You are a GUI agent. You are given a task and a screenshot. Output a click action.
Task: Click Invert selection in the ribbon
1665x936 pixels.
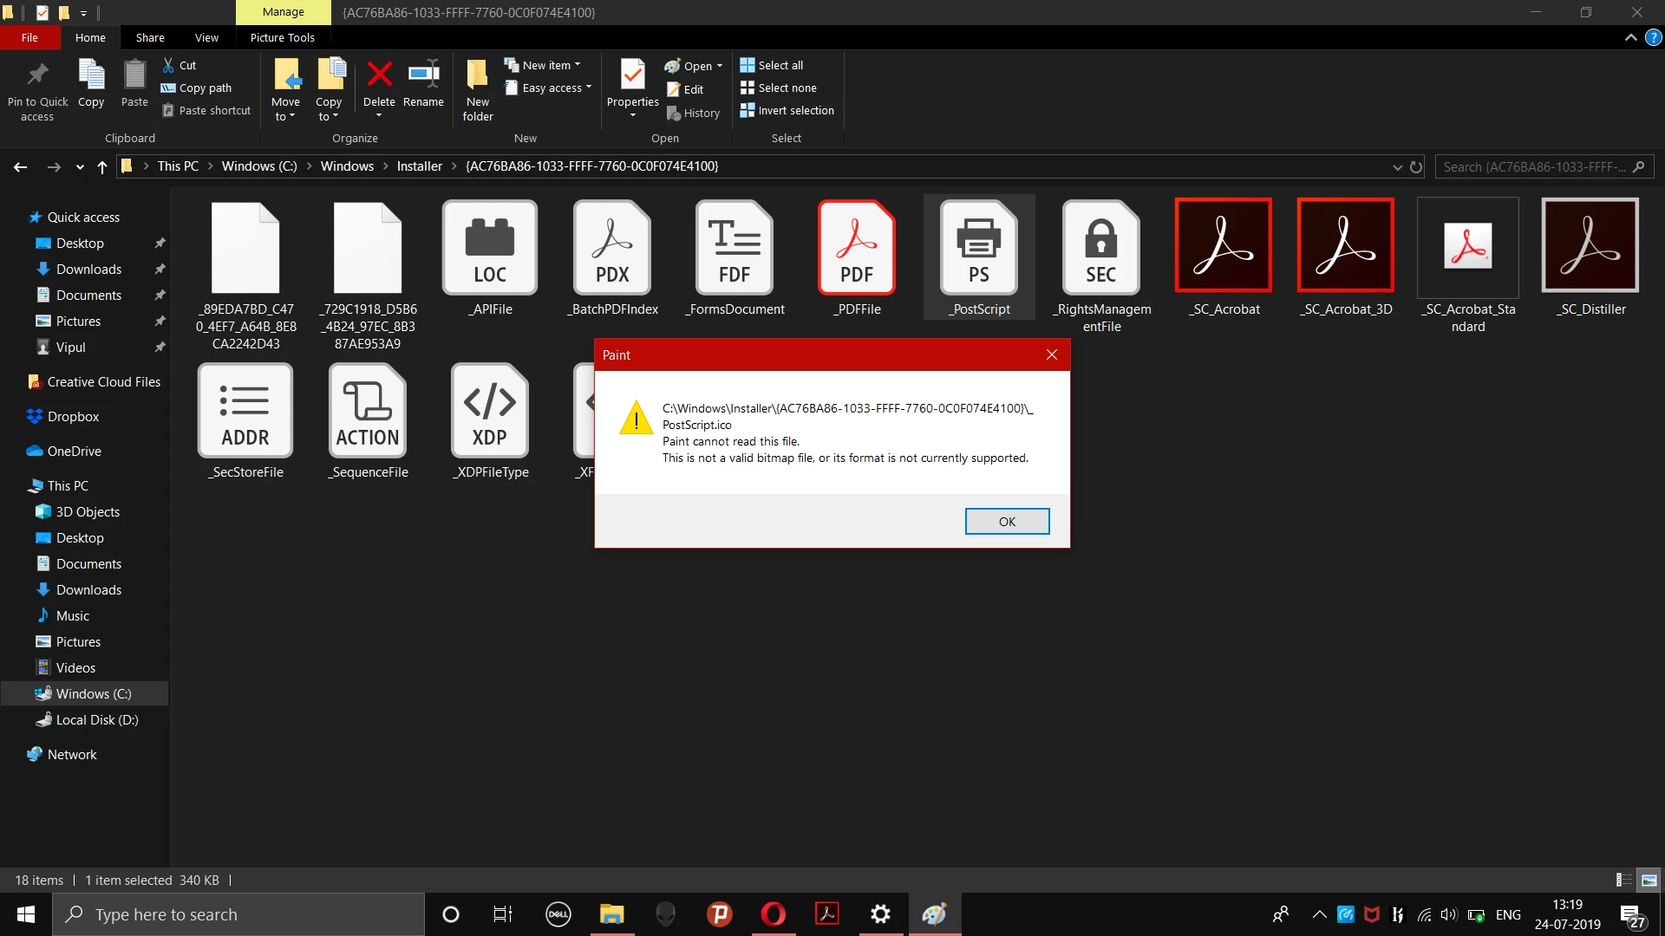point(787,110)
